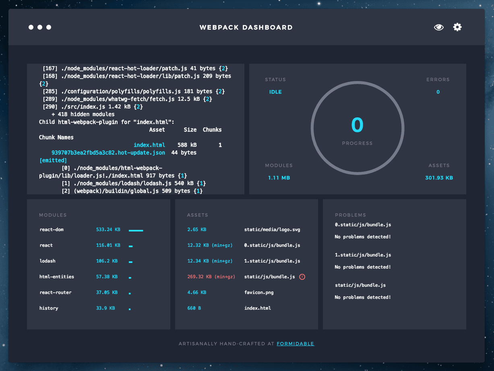Open the FORMIDABLE link in footer
The image size is (494, 371).
point(296,344)
